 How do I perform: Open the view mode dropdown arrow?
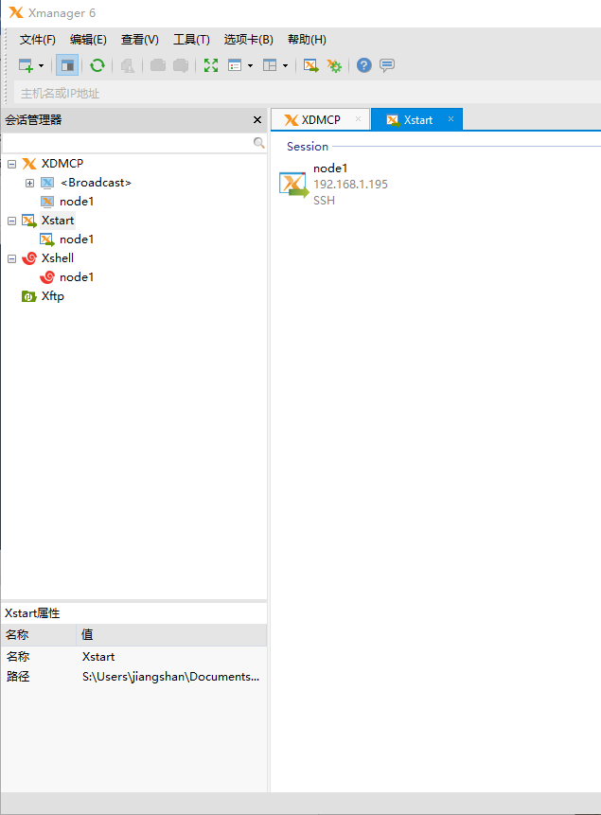coord(250,65)
